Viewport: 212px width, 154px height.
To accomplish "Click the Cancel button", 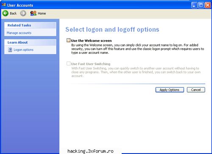I will tap(196, 90).
